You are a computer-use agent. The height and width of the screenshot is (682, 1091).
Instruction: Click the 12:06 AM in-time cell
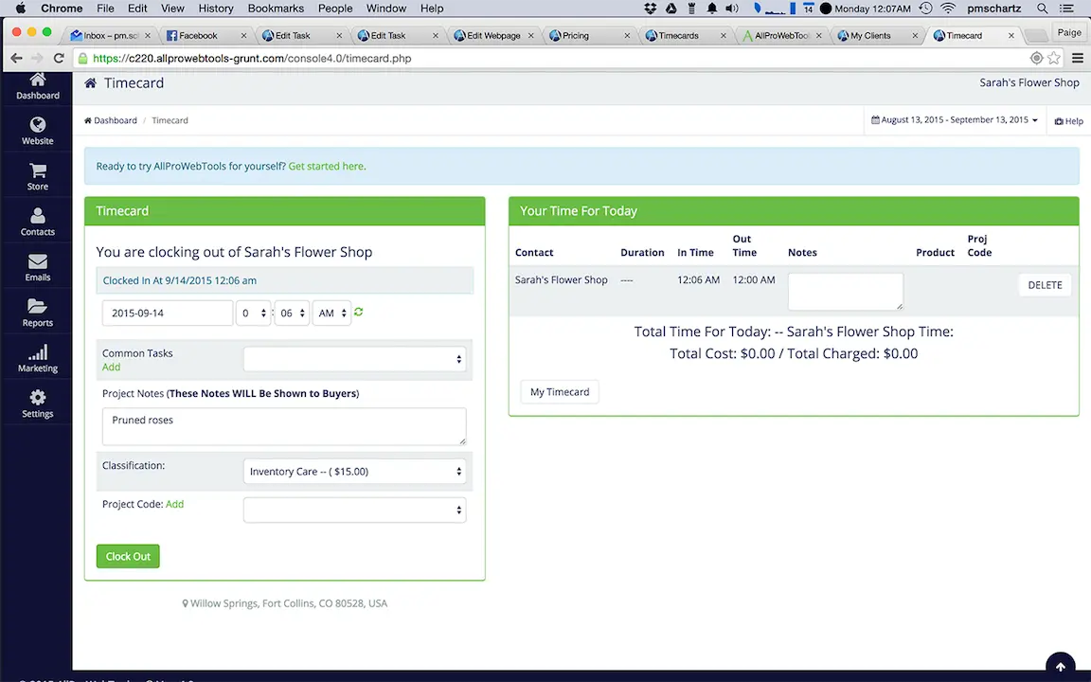point(699,279)
